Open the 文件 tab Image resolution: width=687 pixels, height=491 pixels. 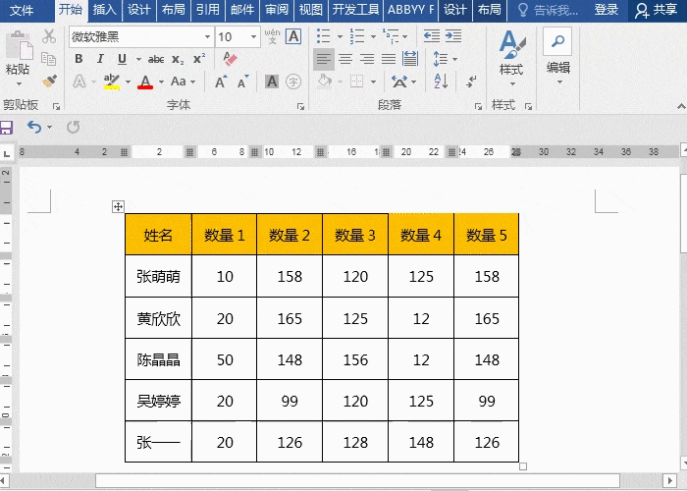(x=21, y=10)
